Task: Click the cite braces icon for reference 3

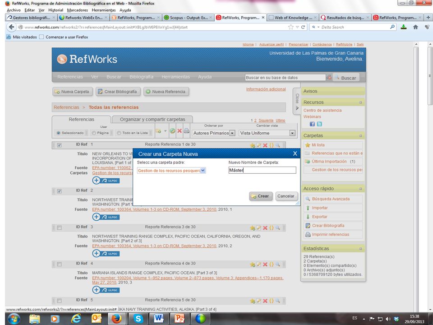Action: (272, 227)
